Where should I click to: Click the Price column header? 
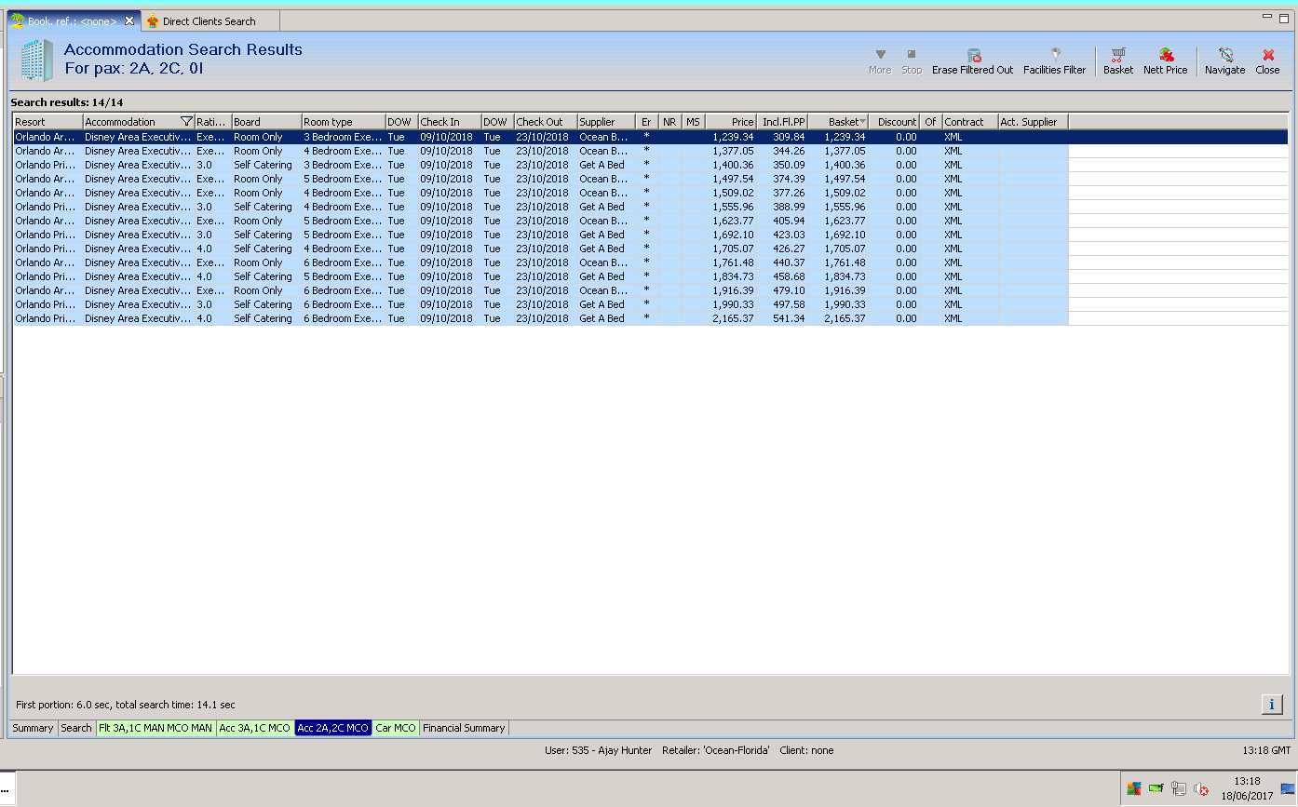tap(731, 122)
